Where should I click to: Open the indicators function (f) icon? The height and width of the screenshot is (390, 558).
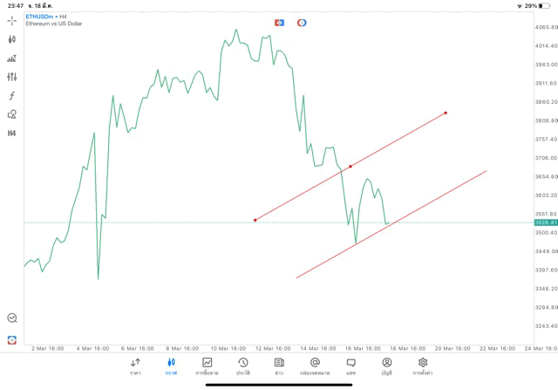point(12,96)
